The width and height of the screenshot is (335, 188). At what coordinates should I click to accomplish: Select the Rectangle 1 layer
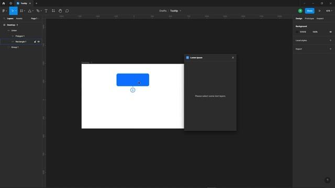pyautogui.click(x=21, y=42)
